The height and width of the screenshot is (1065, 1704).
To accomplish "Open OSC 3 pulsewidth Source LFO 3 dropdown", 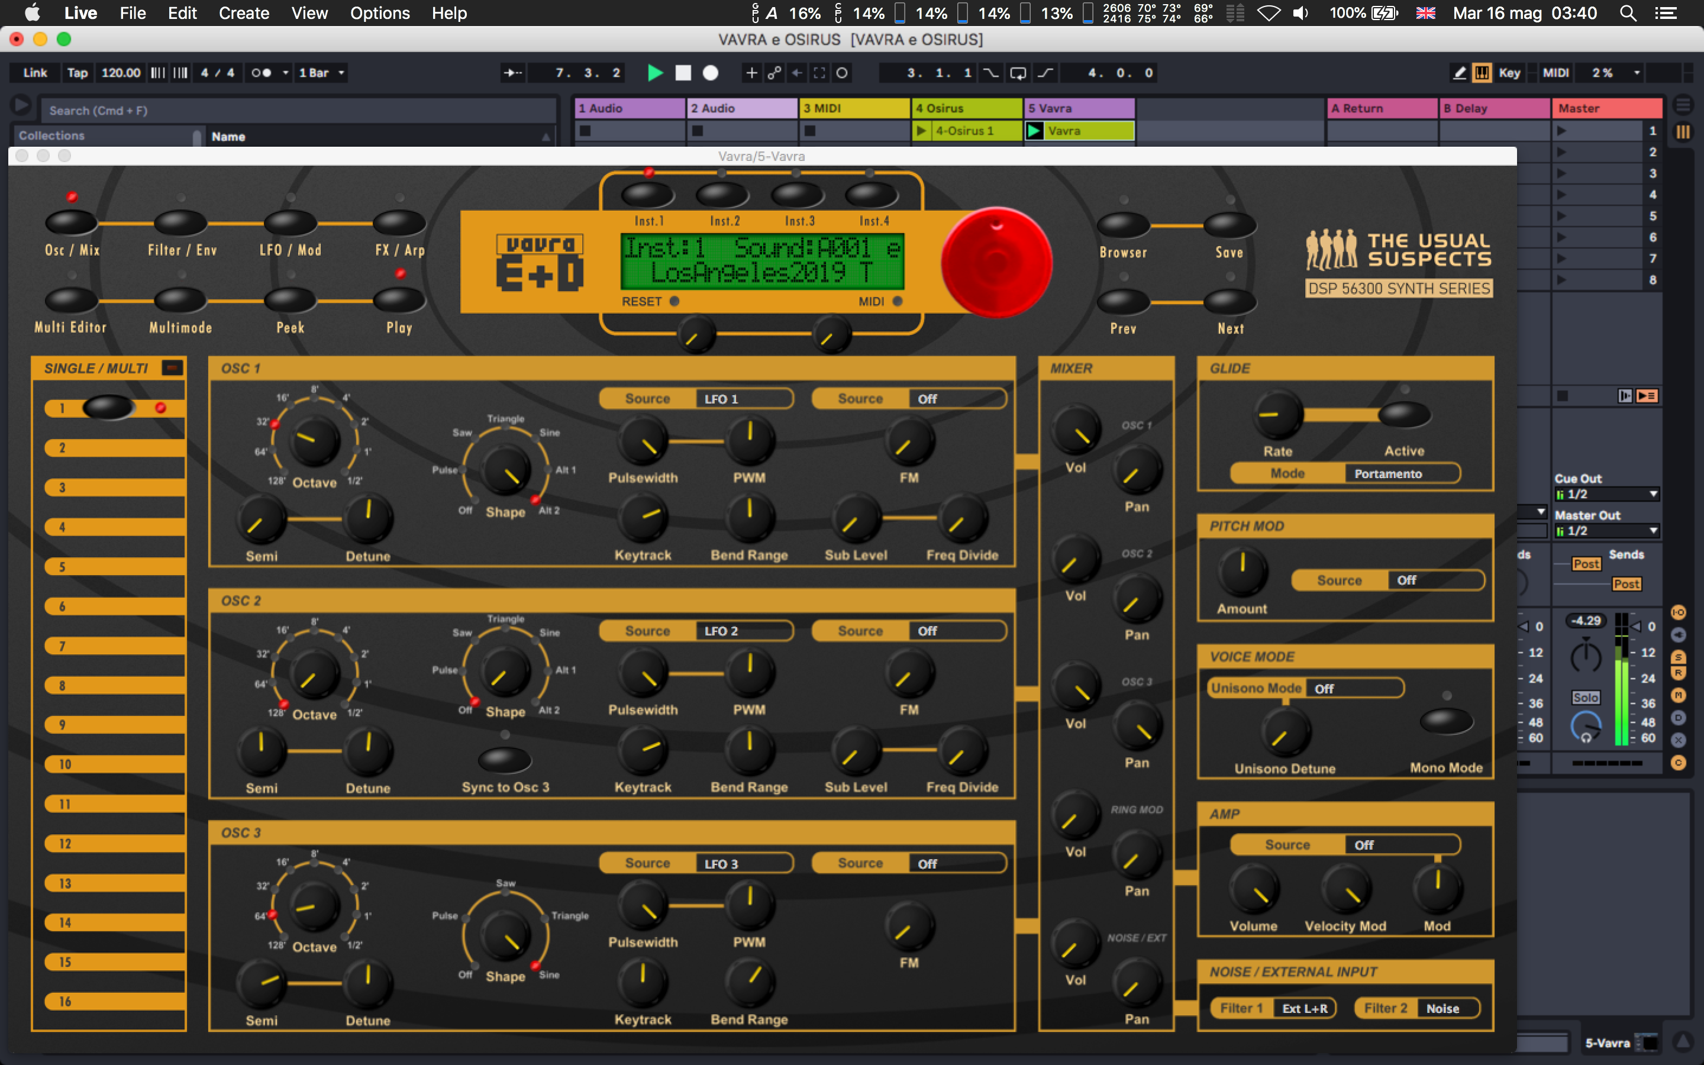I will [745, 864].
